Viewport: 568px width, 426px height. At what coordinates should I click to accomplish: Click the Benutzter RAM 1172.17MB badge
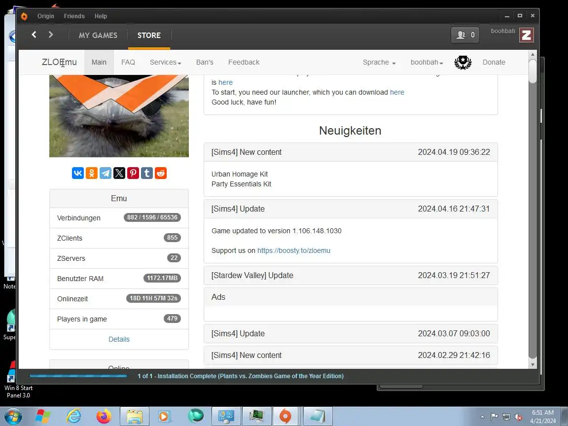click(x=162, y=278)
